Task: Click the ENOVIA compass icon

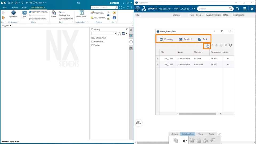Action: pyautogui.click(x=138, y=9)
